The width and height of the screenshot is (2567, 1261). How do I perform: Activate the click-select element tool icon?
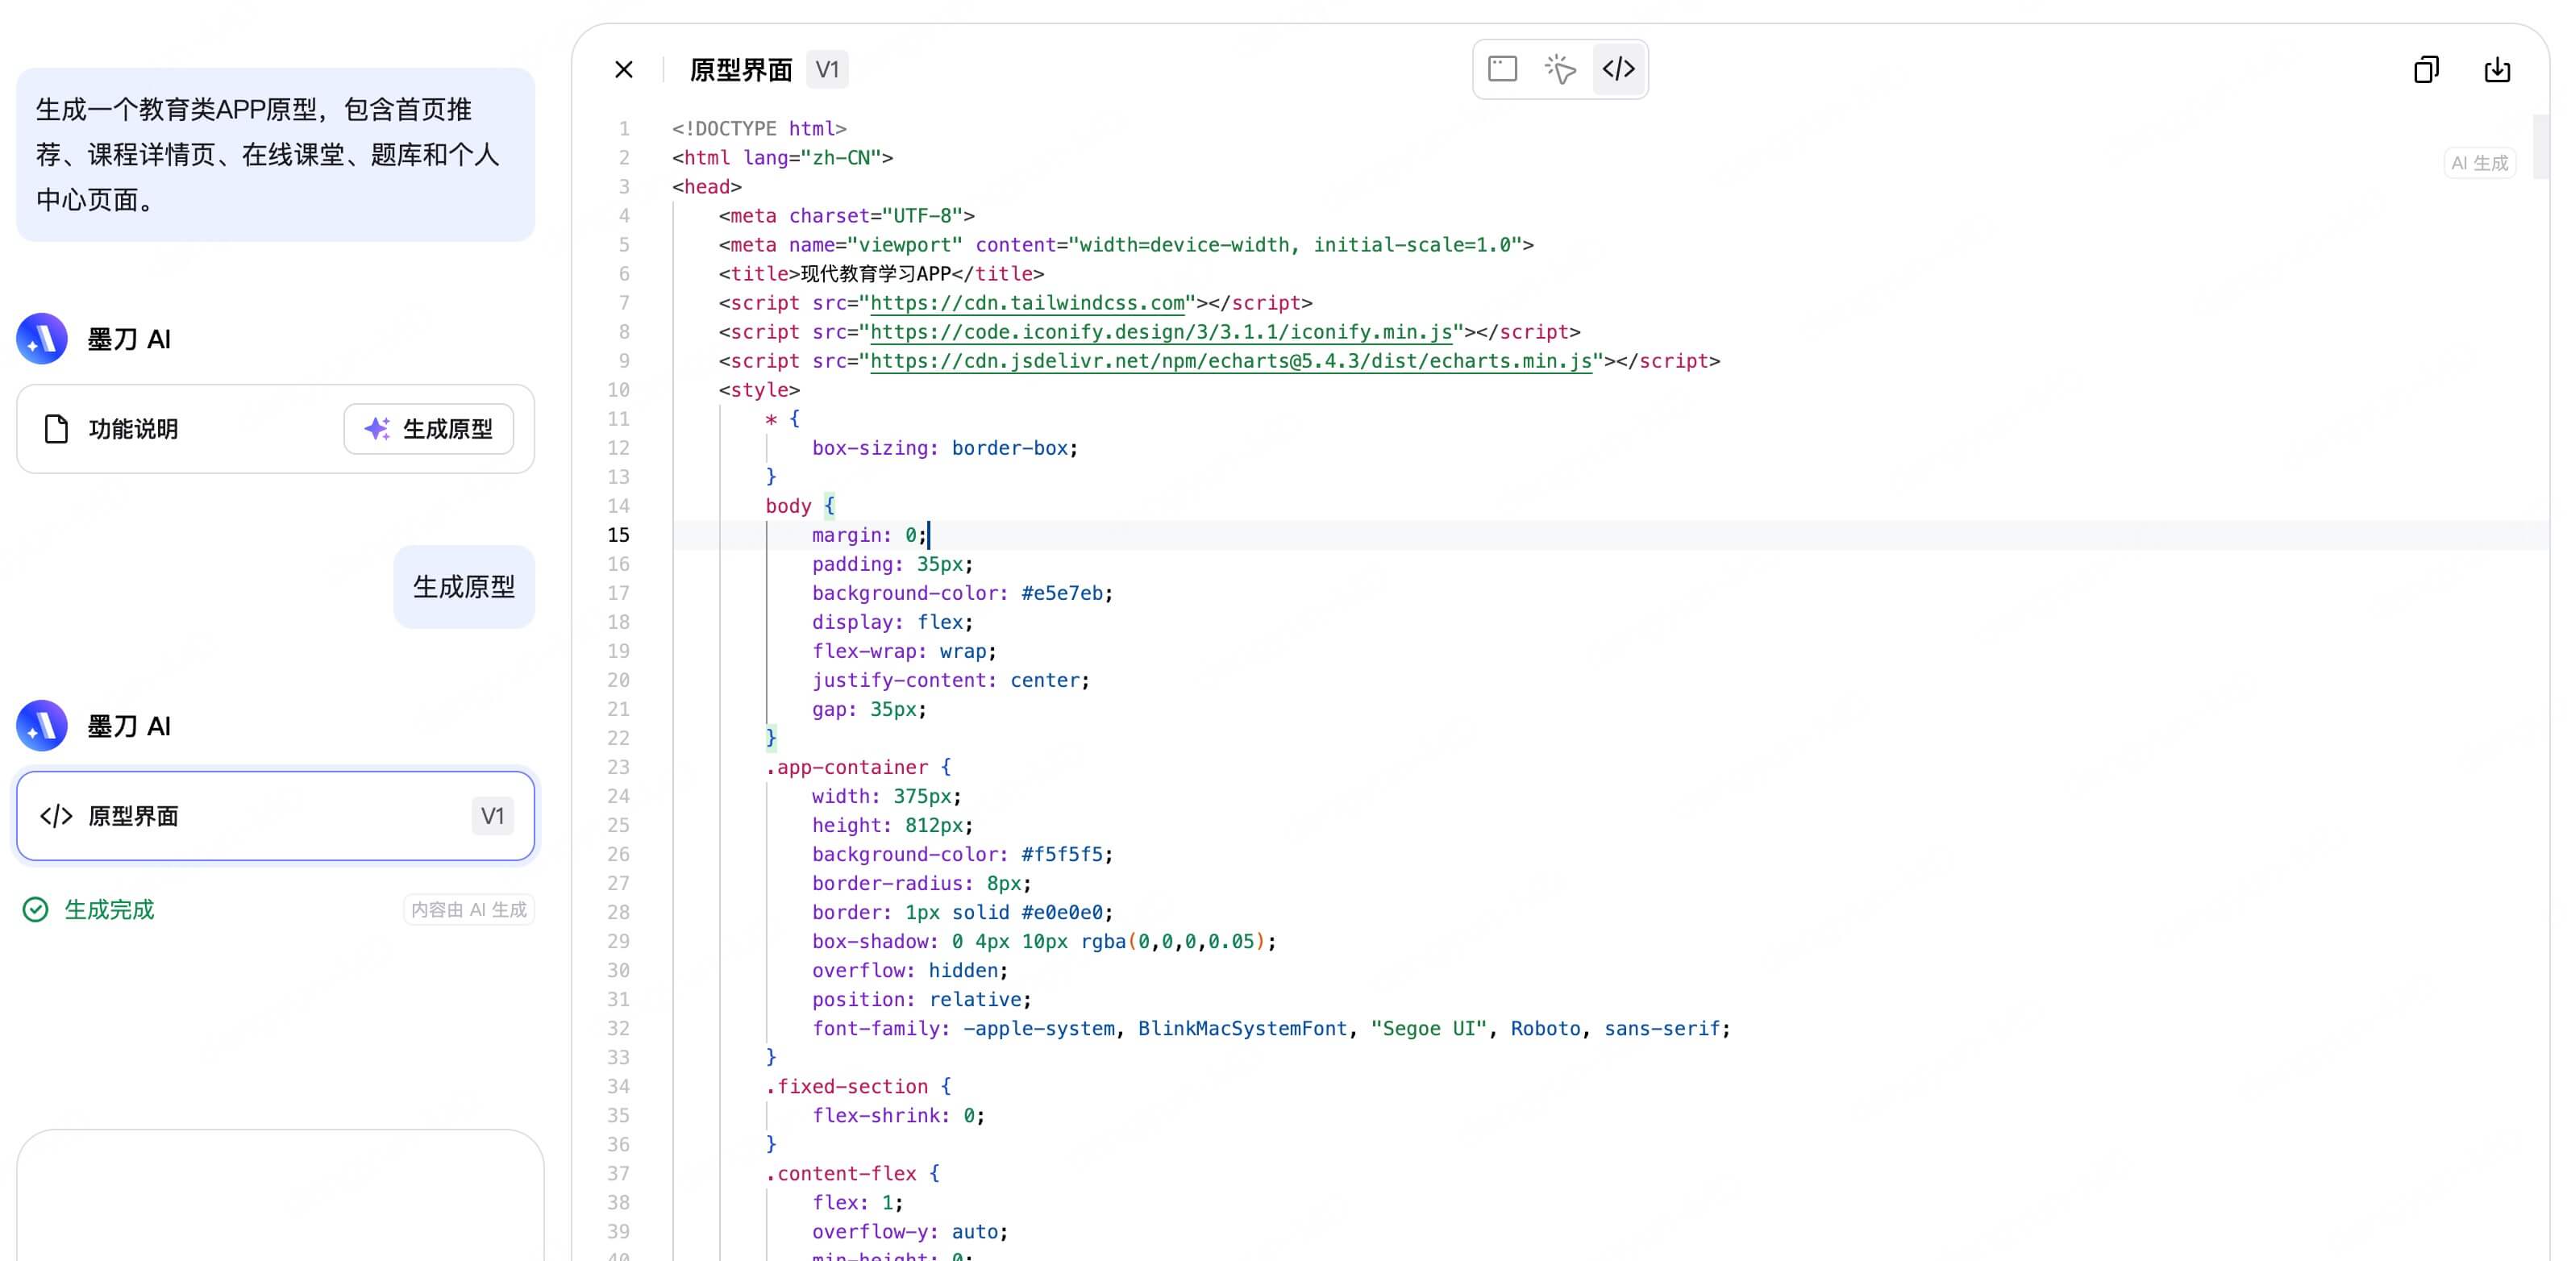[1559, 69]
